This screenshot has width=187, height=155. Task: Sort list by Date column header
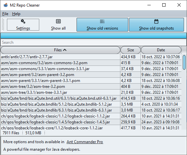tap(161, 50)
